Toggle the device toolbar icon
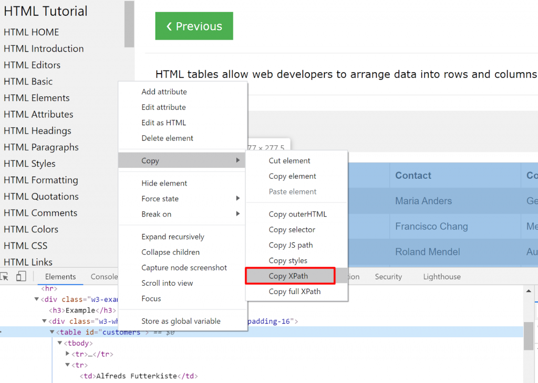Screen dimensions: 538x383 point(20,276)
